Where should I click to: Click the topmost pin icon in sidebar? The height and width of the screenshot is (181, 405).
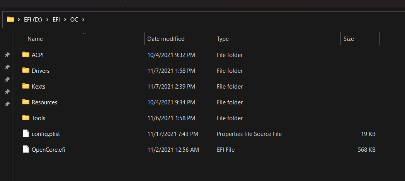coord(7,55)
